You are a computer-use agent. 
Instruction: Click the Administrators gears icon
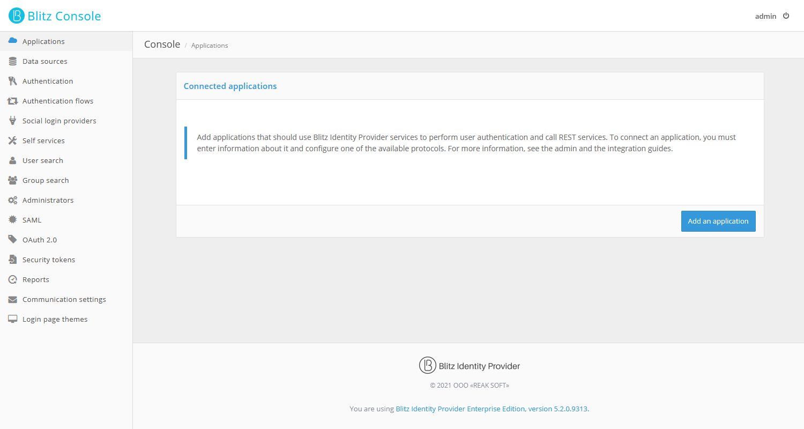click(13, 200)
